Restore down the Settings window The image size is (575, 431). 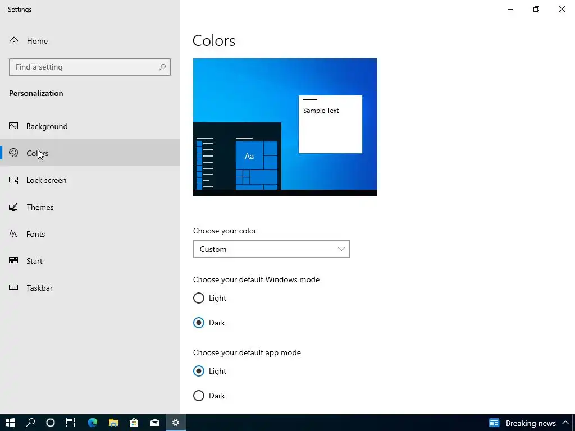coord(536,9)
